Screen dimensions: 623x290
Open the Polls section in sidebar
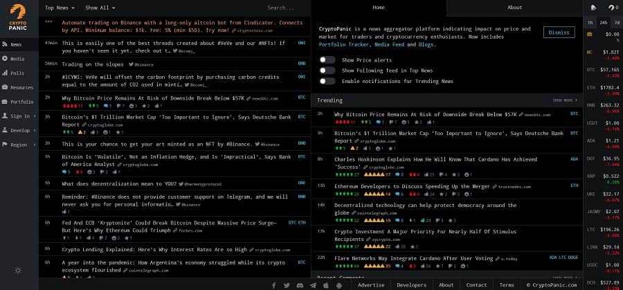click(x=19, y=73)
